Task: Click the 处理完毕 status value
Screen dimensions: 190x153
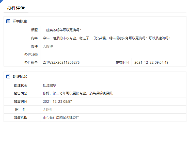Action: click(x=50, y=85)
